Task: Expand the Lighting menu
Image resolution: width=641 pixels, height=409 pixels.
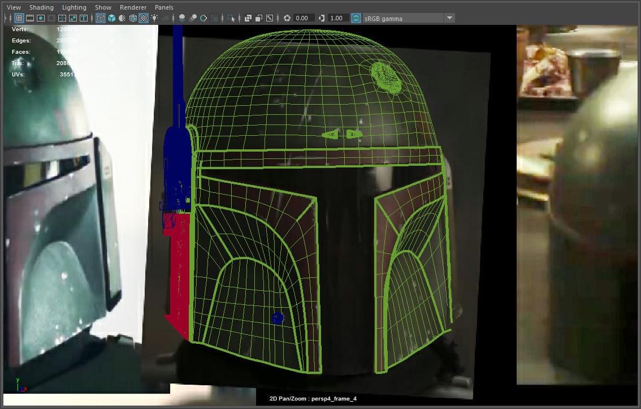Action: 74,7
